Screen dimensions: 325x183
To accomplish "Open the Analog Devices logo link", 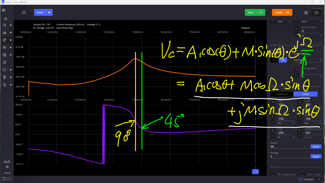I will pos(7,179).
